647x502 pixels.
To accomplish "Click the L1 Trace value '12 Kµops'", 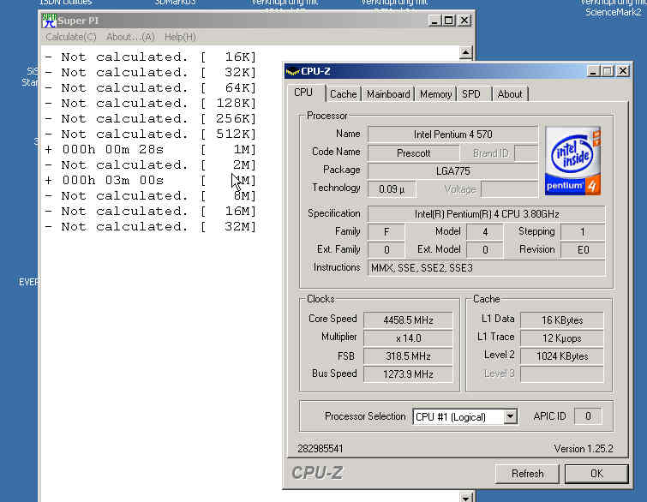I will click(x=562, y=338).
